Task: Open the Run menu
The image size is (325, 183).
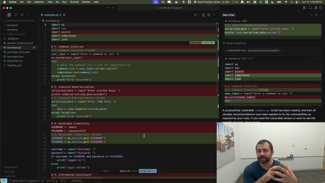Action: [x=64, y=2]
